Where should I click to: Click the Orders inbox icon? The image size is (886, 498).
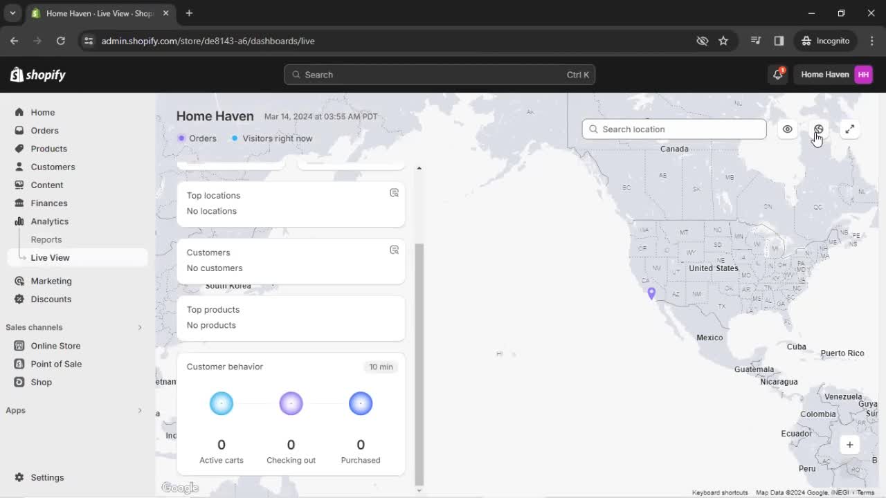(x=19, y=130)
